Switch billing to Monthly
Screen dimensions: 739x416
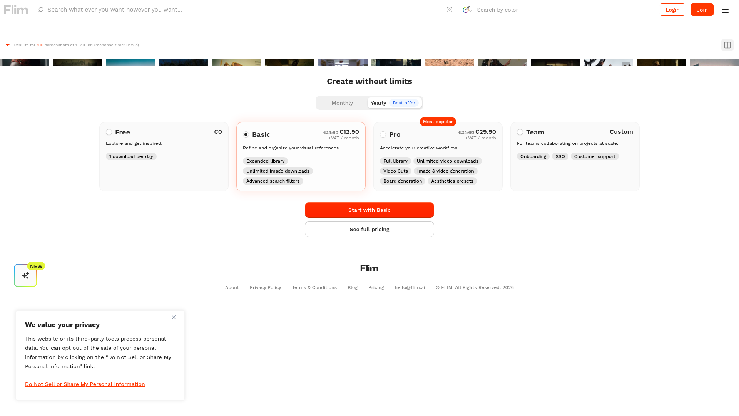[342, 103]
